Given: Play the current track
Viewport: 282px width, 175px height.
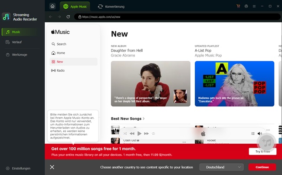Looking at the screenshot, I should pos(139,134).
